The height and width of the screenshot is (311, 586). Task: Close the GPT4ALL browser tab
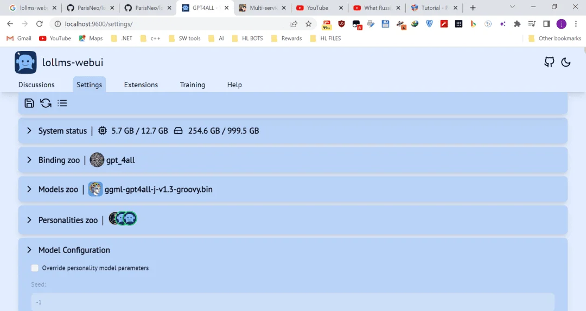tap(226, 8)
